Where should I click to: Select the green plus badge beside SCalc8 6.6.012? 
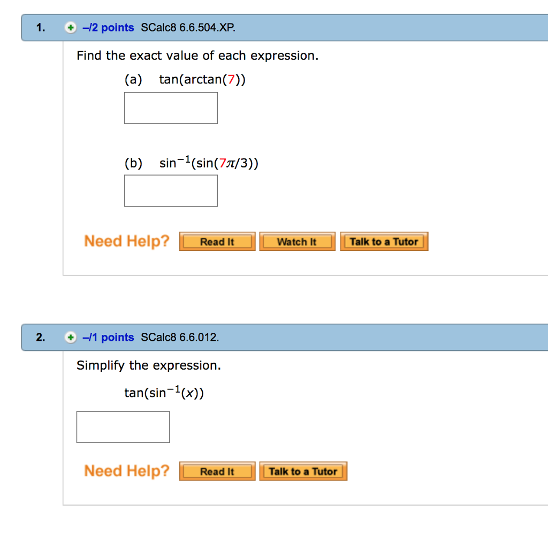(x=70, y=338)
